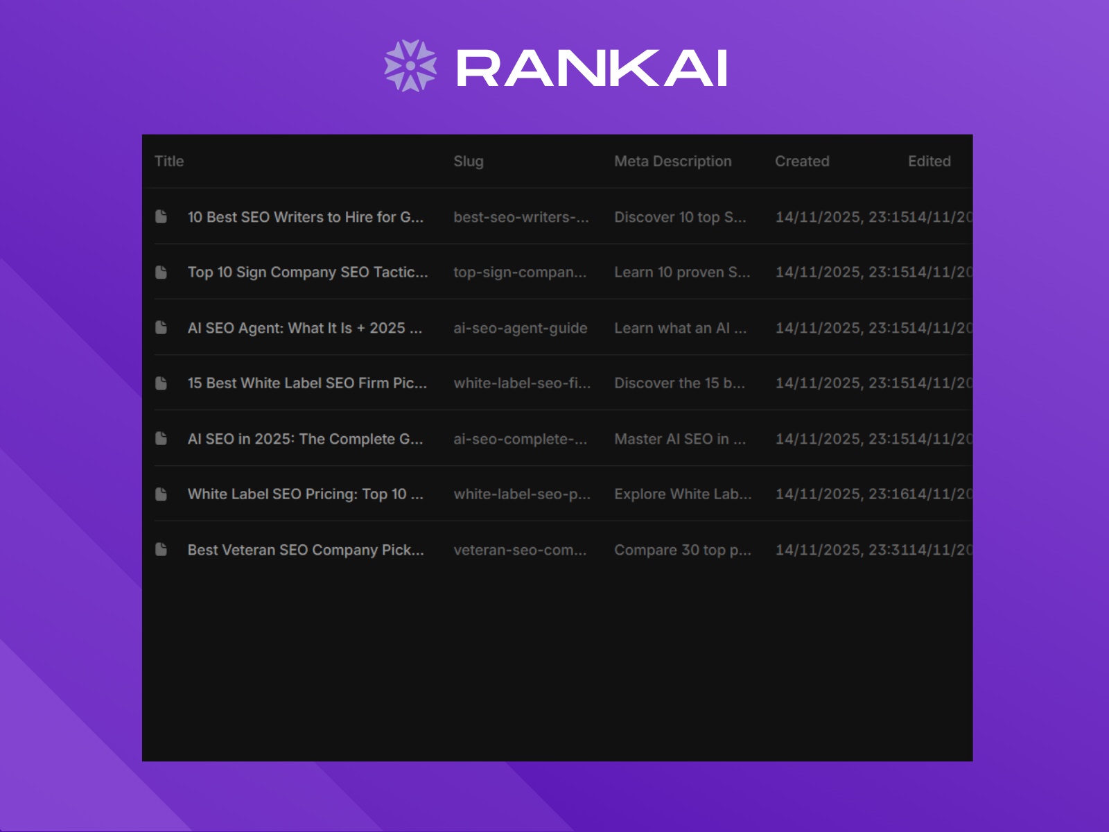Open 'AI SEO Agent: What It Is' article
This screenshot has width=1109, height=832.
click(305, 328)
